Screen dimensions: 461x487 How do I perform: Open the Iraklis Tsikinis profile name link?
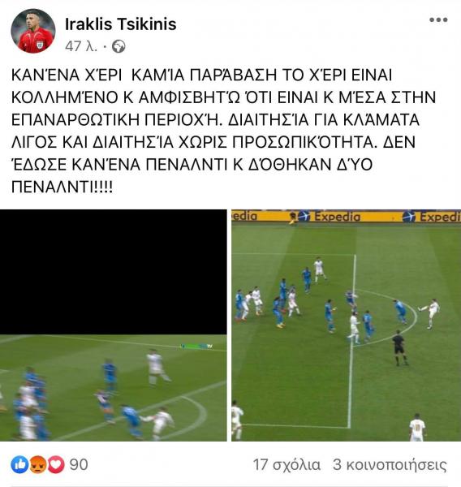[121, 24]
